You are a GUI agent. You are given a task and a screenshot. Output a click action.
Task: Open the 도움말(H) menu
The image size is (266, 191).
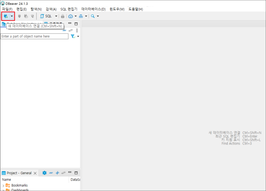point(136,9)
